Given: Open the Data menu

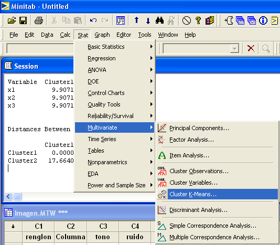Looking at the screenshot, I should pos(47,35).
